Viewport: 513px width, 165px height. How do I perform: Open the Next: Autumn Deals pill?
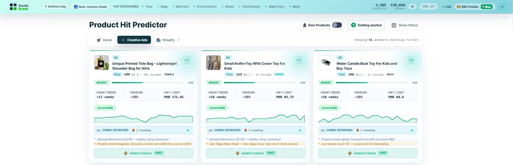pyautogui.click(x=90, y=7)
